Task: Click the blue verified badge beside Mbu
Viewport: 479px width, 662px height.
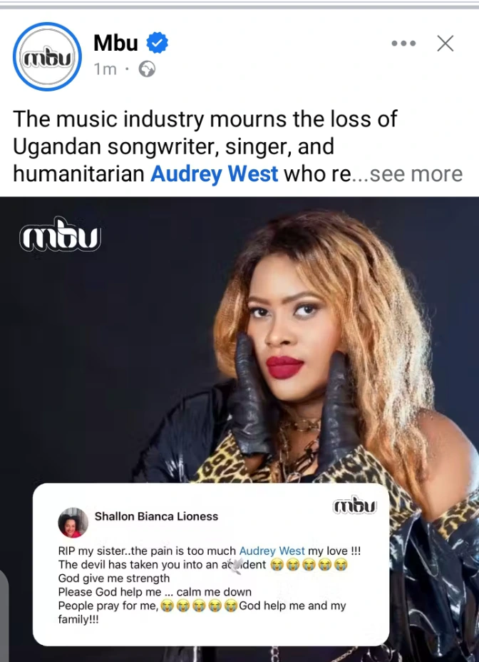Action: click(157, 43)
